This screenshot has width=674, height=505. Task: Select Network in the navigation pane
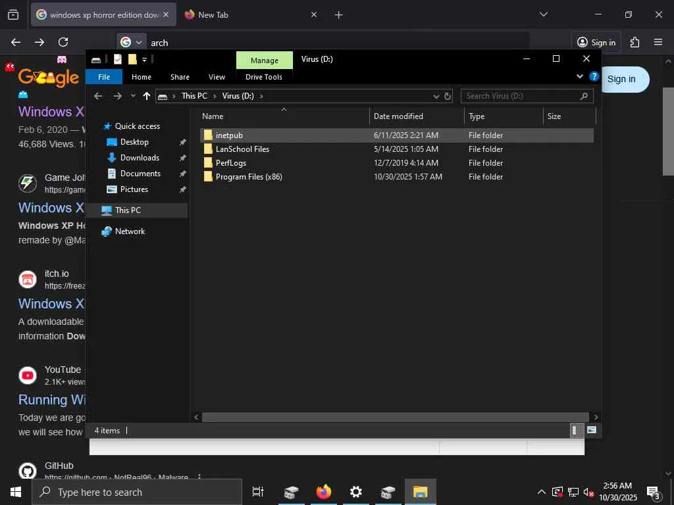pos(130,231)
